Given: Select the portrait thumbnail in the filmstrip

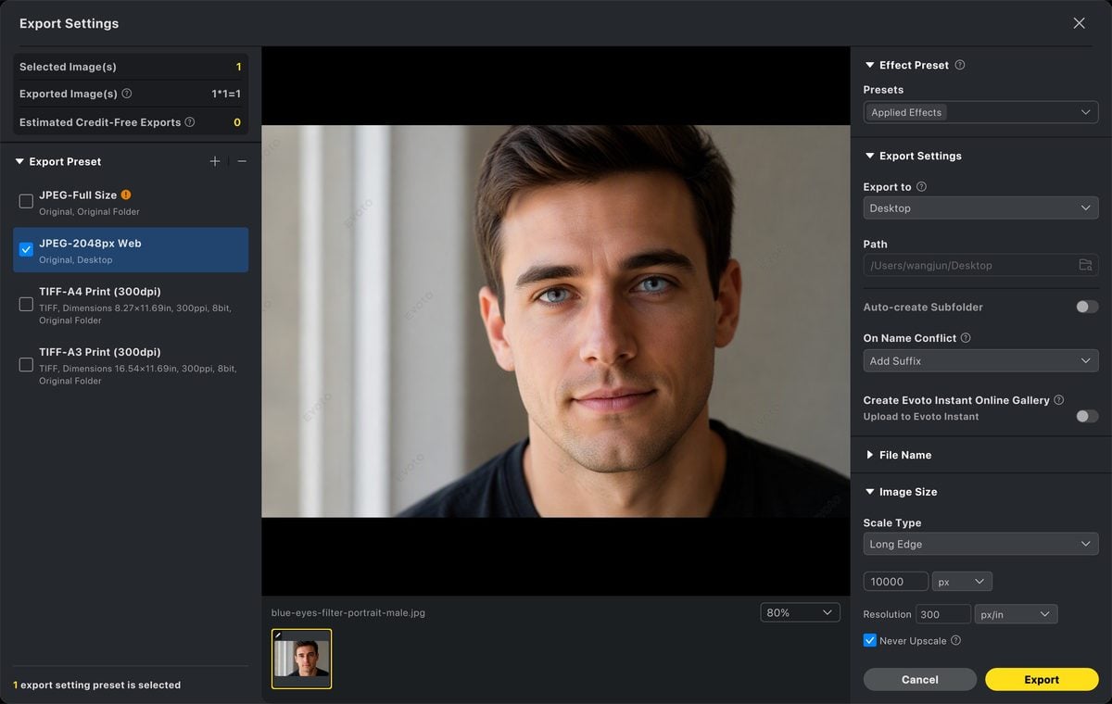Looking at the screenshot, I should (x=301, y=659).
